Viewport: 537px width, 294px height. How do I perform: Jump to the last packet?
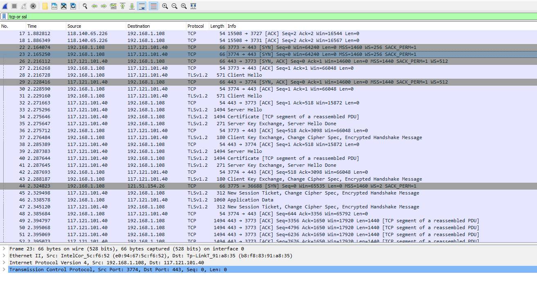click(132, 6)
